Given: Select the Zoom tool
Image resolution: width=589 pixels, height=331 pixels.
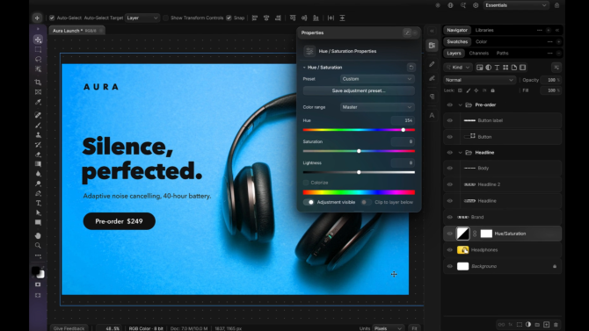Looking at the screenshot, I should (x=38, y=246).
